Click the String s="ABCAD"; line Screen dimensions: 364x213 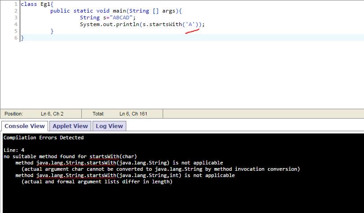(x=108, y=18)
